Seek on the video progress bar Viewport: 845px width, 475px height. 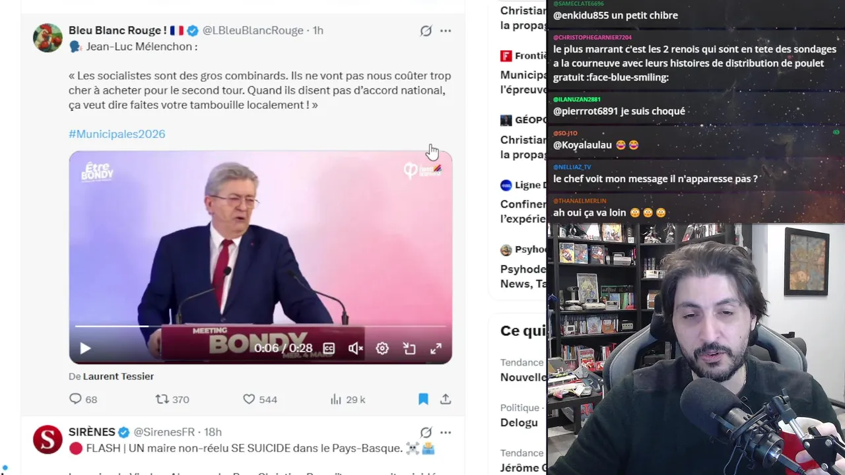[x=260, y=327]
